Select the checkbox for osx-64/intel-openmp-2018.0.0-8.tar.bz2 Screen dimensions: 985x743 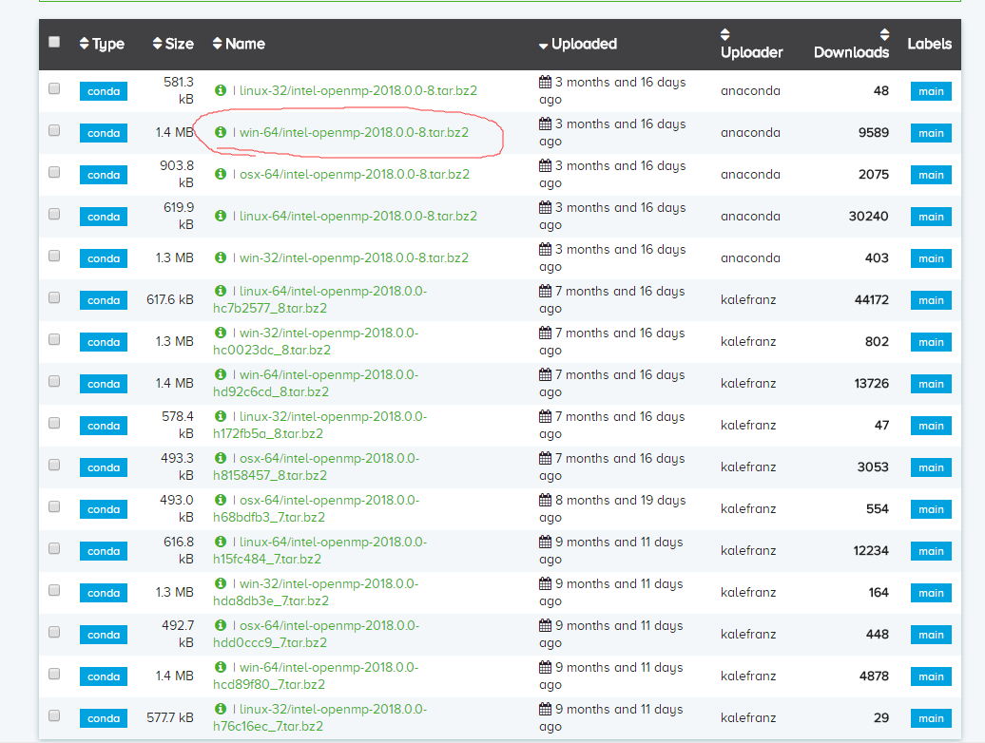point(54,172)
